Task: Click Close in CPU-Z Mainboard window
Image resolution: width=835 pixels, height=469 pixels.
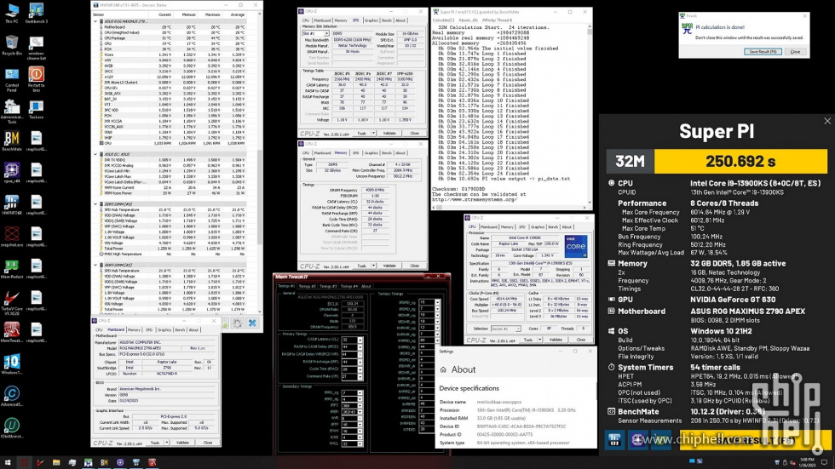Action: tap(208, 443)
